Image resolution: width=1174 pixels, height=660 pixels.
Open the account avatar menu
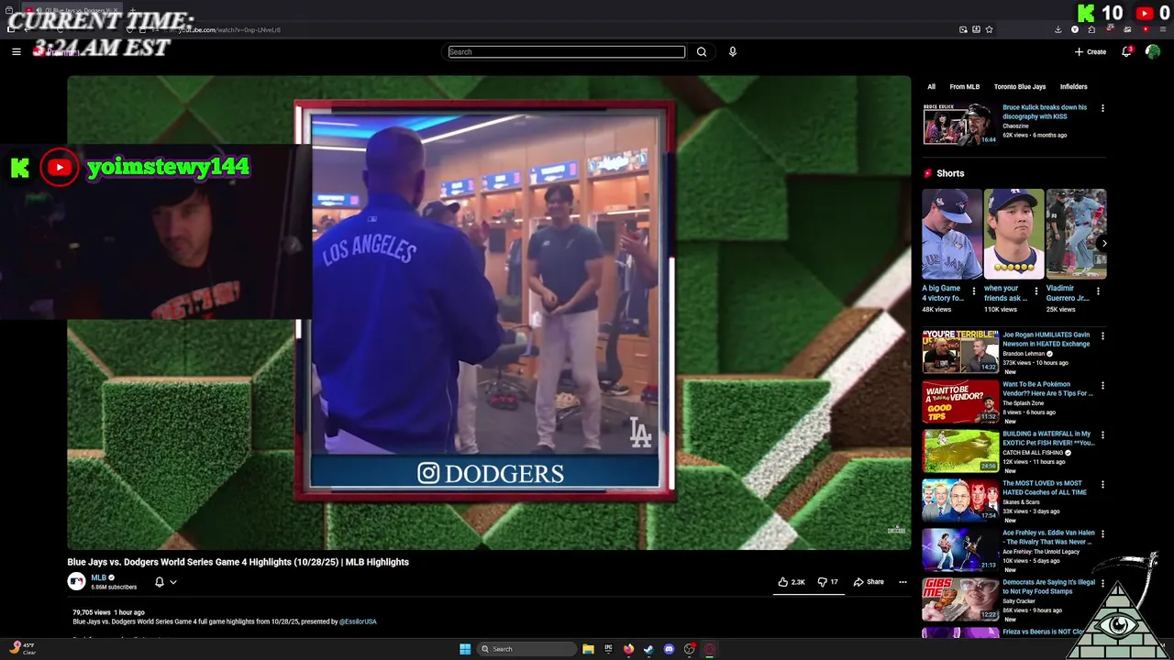(1153, 52)
